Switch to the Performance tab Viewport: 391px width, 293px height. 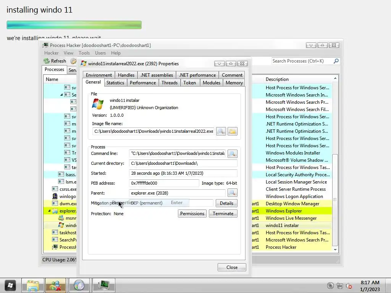point(143,83)
